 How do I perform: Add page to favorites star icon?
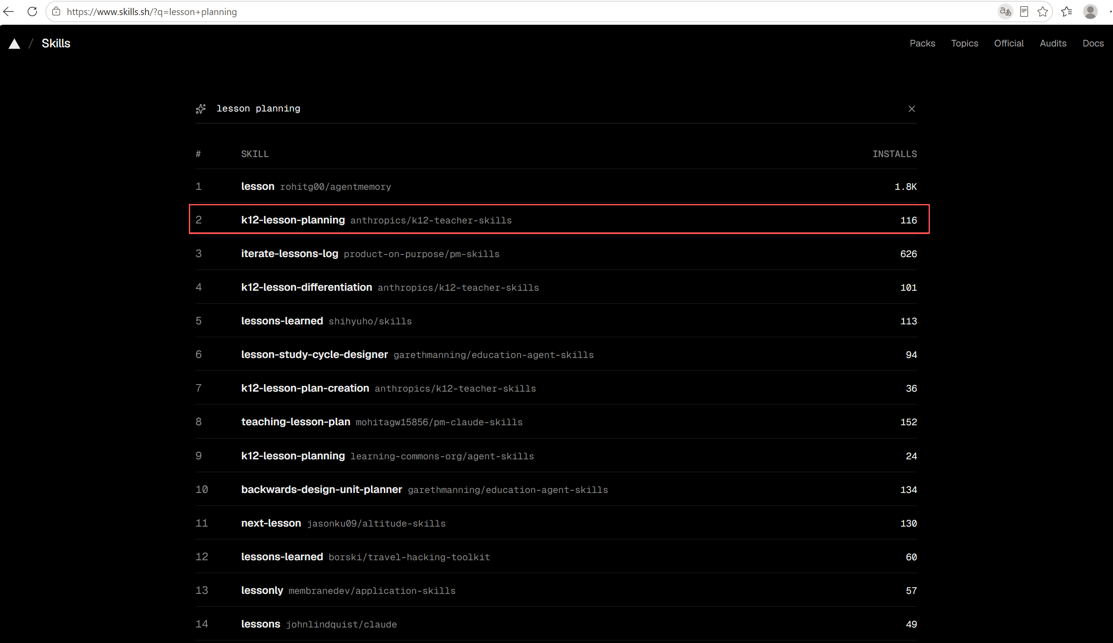[x=1043, y=12]
